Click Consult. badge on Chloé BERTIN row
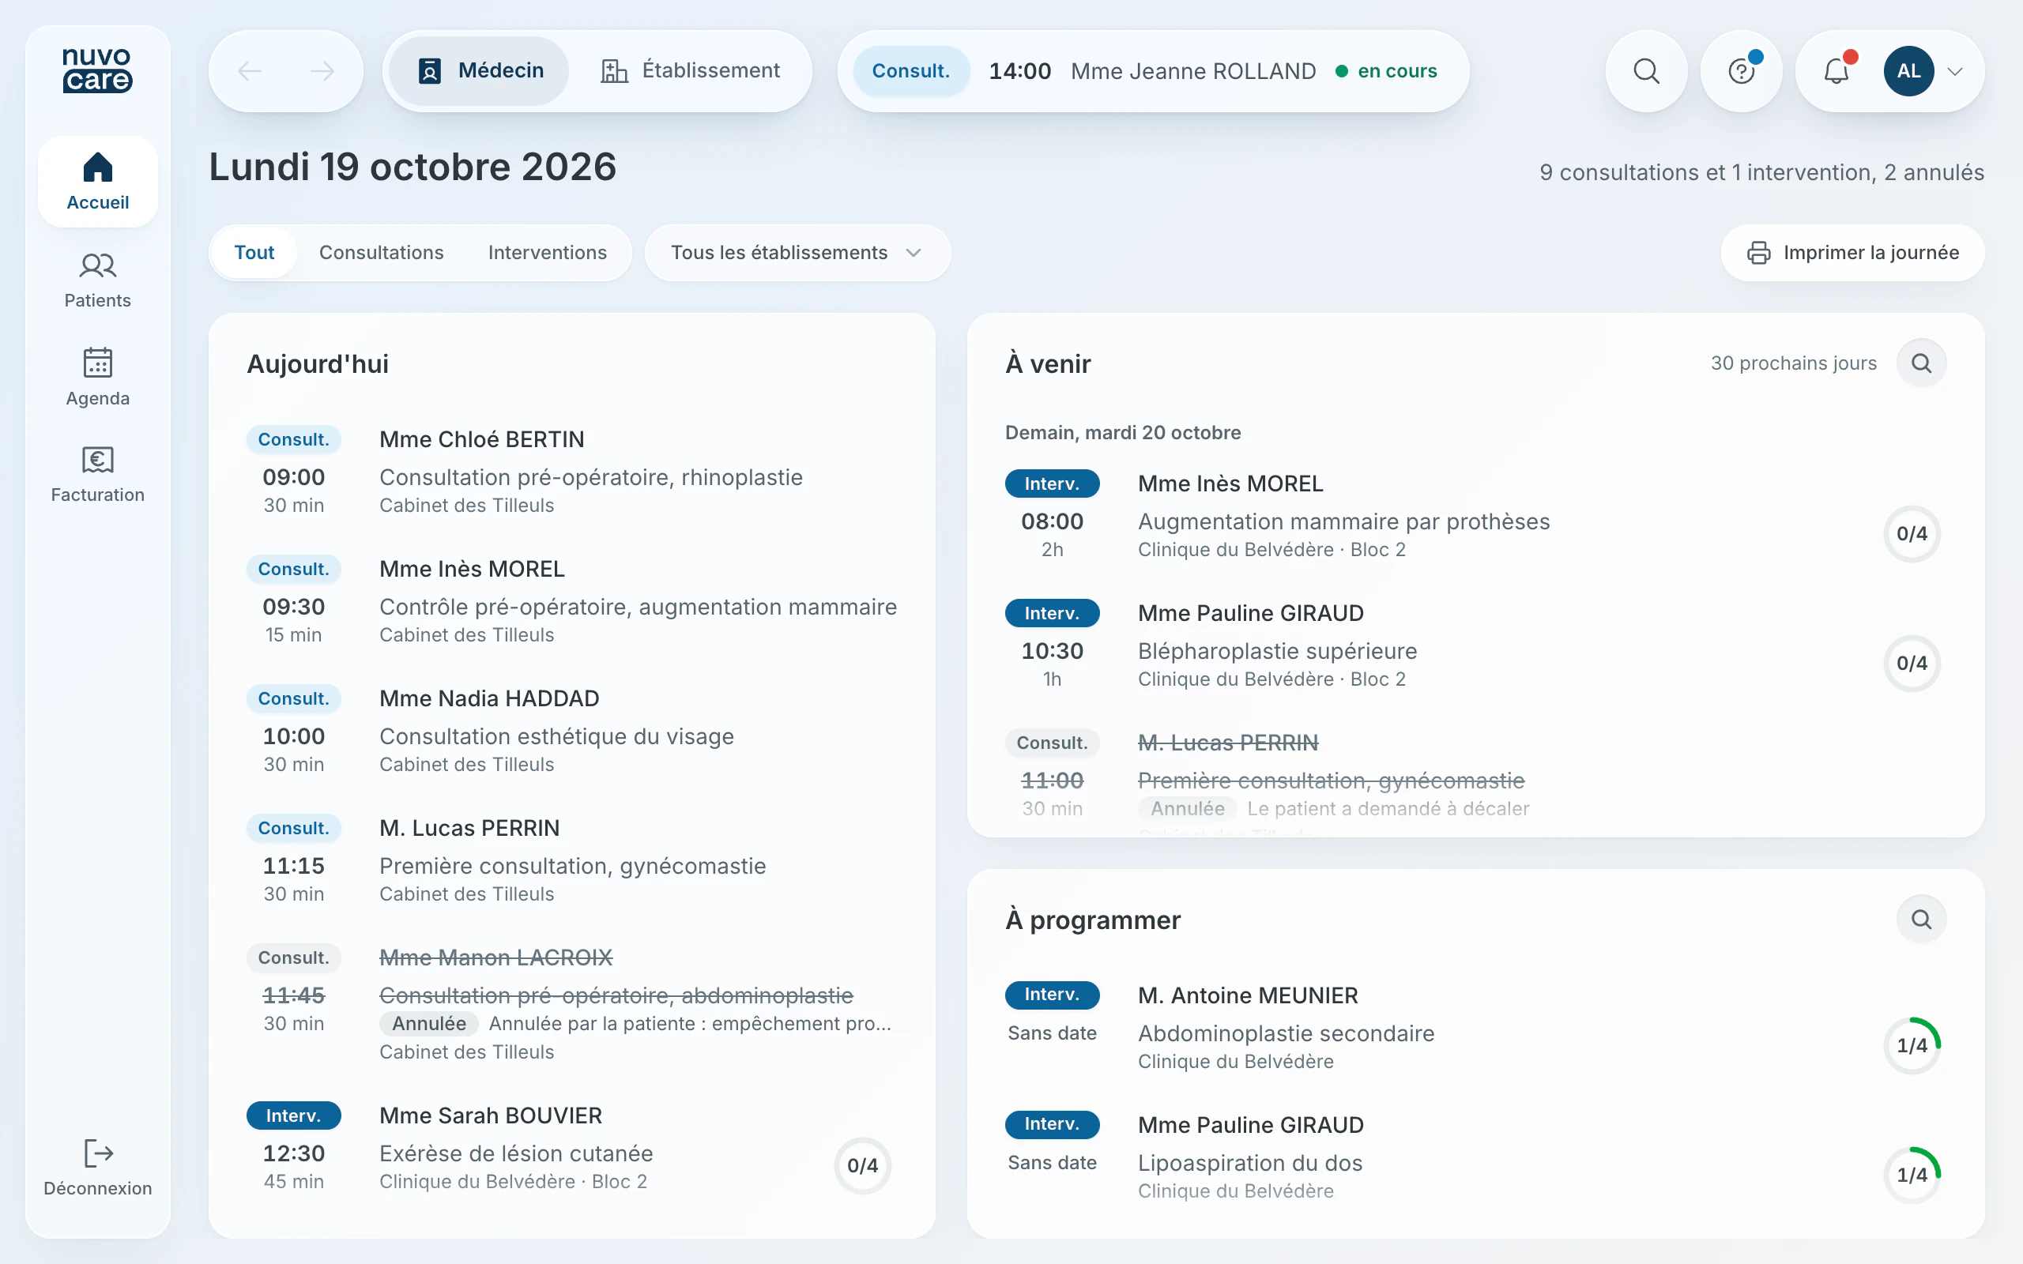Image resolution: width=2023 pixels, height=1264 pixels. tap(293, 439)
